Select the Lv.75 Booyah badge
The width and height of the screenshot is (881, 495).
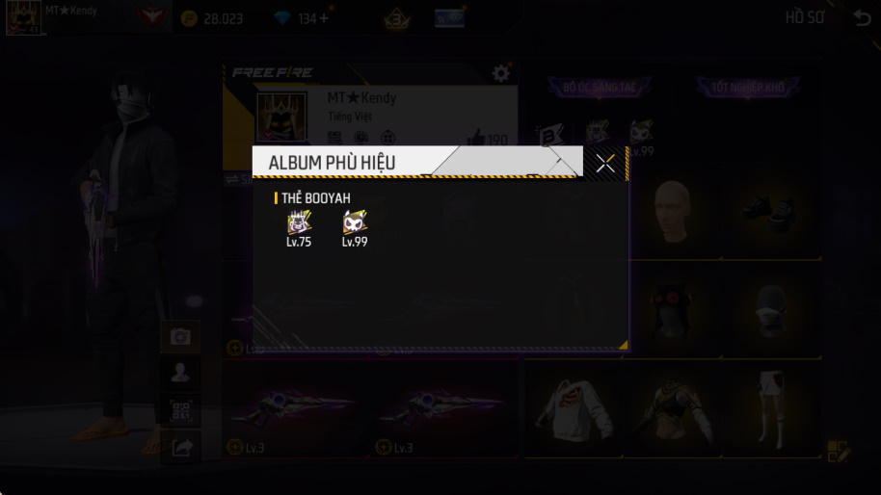click(299, 229)
